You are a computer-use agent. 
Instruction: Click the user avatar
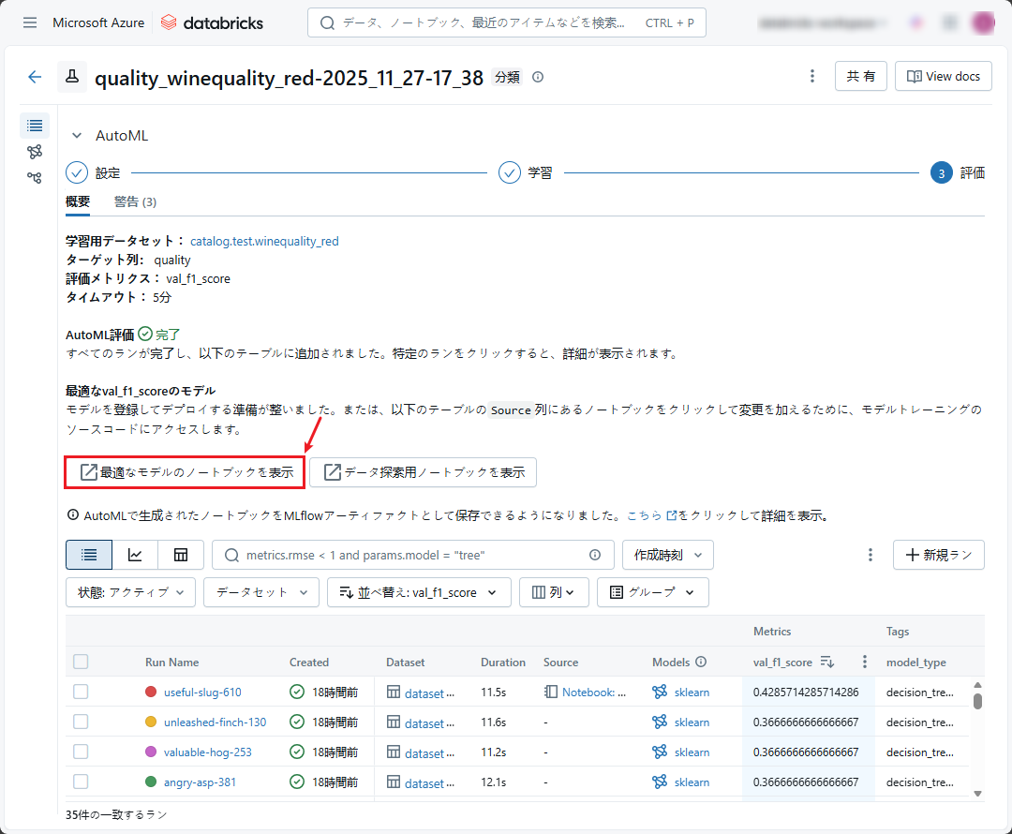click(983, 22)
